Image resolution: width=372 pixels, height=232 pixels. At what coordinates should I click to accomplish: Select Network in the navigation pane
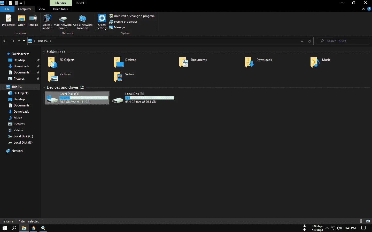pyautogui.click(x=17, y=151)
